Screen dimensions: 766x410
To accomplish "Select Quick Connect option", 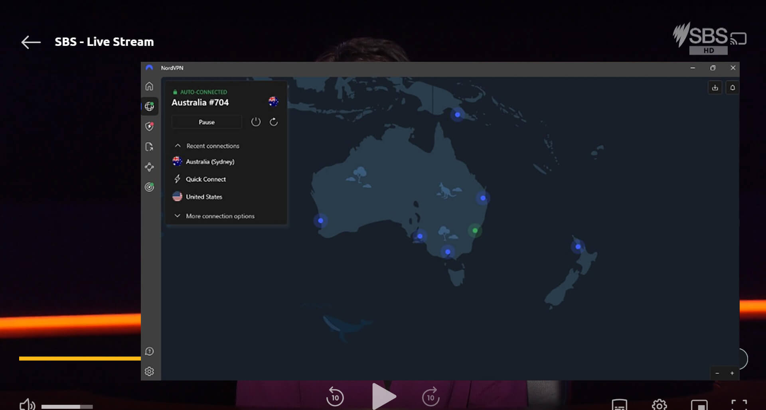I will point(200,179).
